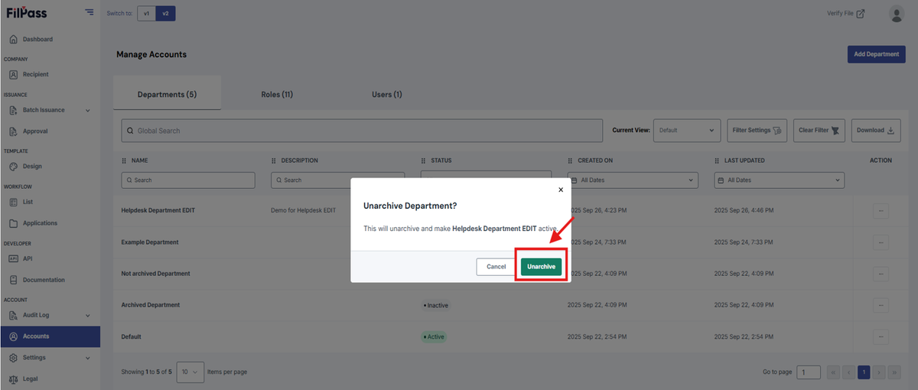Confirm with the green Unarchive button
Viewport: 918px width, 390px height.
(x=541, y=266)
